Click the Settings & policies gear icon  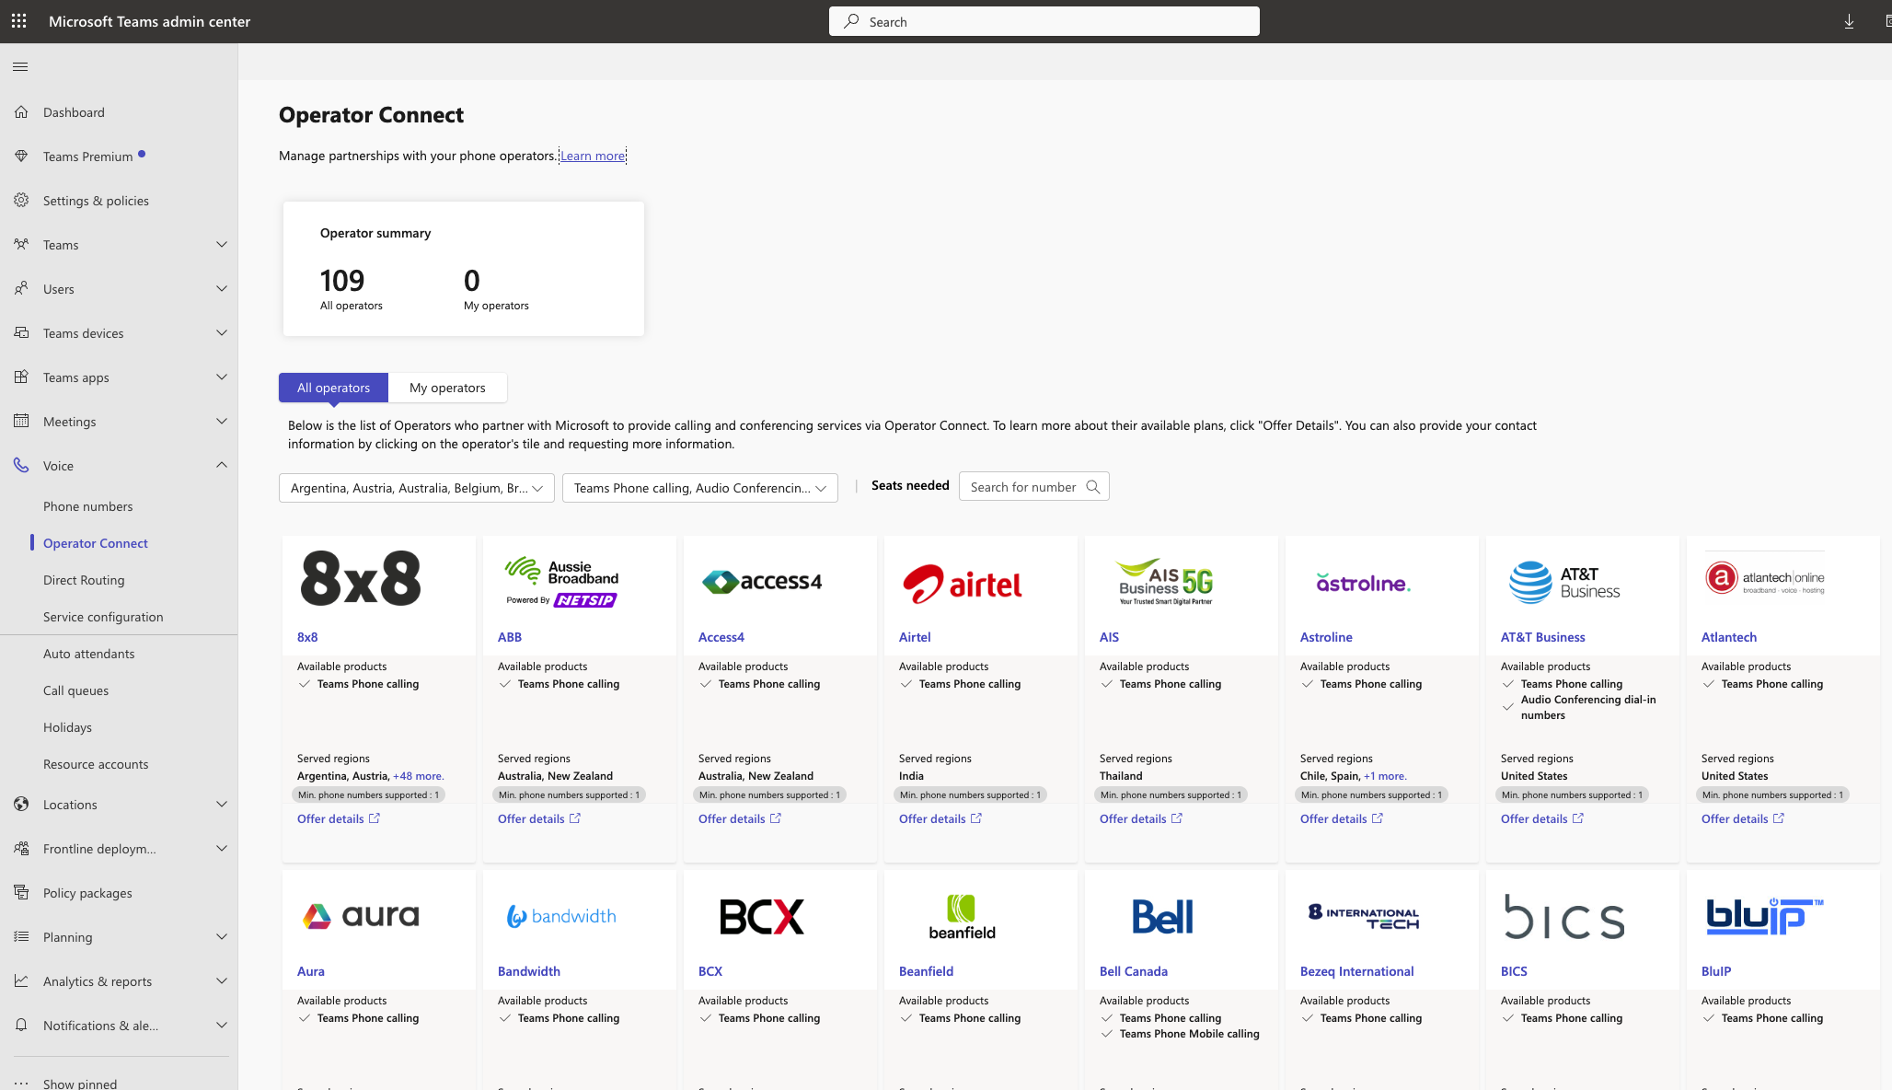point(21,201)
